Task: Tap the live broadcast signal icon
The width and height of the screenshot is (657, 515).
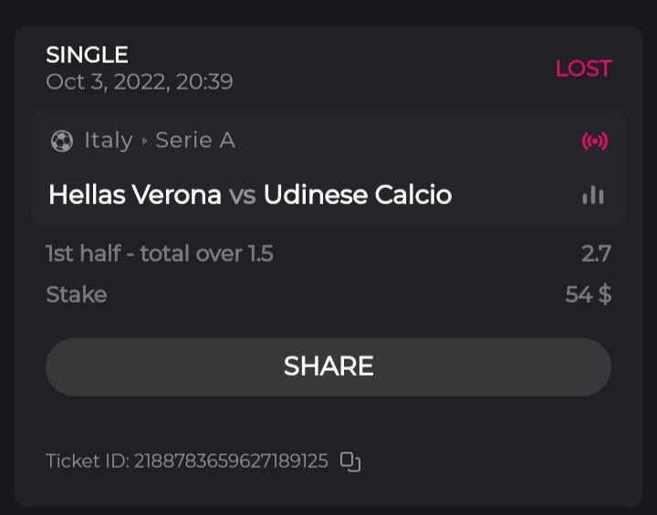Action: coord(595,141)
